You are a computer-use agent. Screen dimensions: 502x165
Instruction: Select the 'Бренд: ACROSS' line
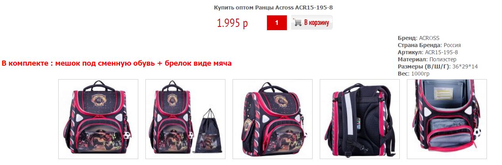point(418,38)
